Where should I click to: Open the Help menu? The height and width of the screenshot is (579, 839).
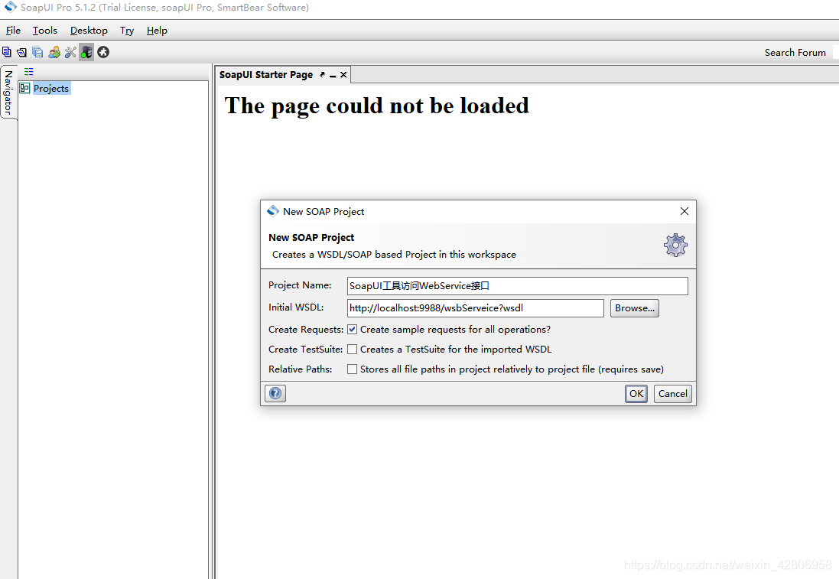[157, 31]
